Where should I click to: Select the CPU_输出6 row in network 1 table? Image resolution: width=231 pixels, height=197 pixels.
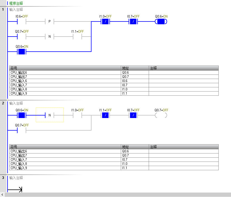[x=19, y=73]
